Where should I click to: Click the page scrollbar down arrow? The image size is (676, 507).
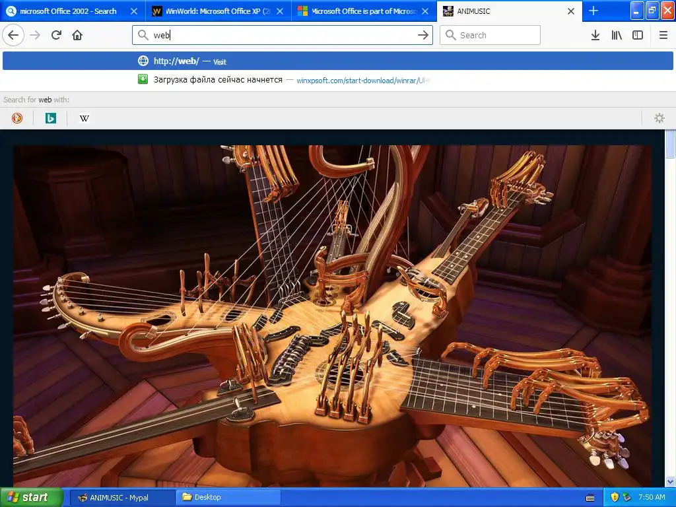pos(671,481)
